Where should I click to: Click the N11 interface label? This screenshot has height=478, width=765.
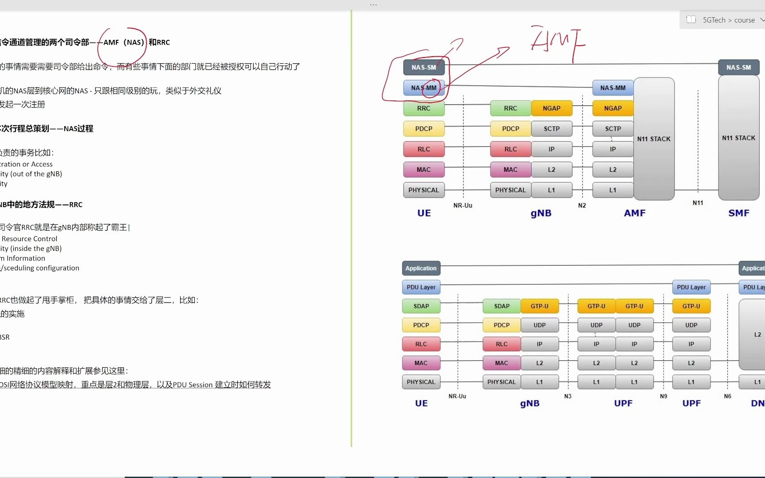pyautogui.click(x=698, y=203)
